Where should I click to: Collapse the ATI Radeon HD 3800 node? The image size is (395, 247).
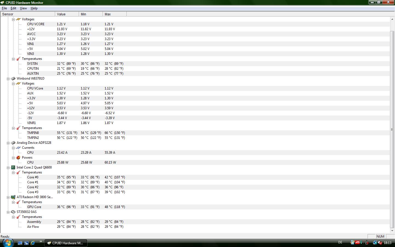(8, 197)
